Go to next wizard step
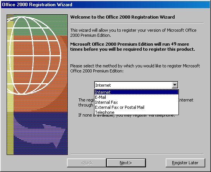This screenshot has width=211, height=172. [x=126, y=163]
